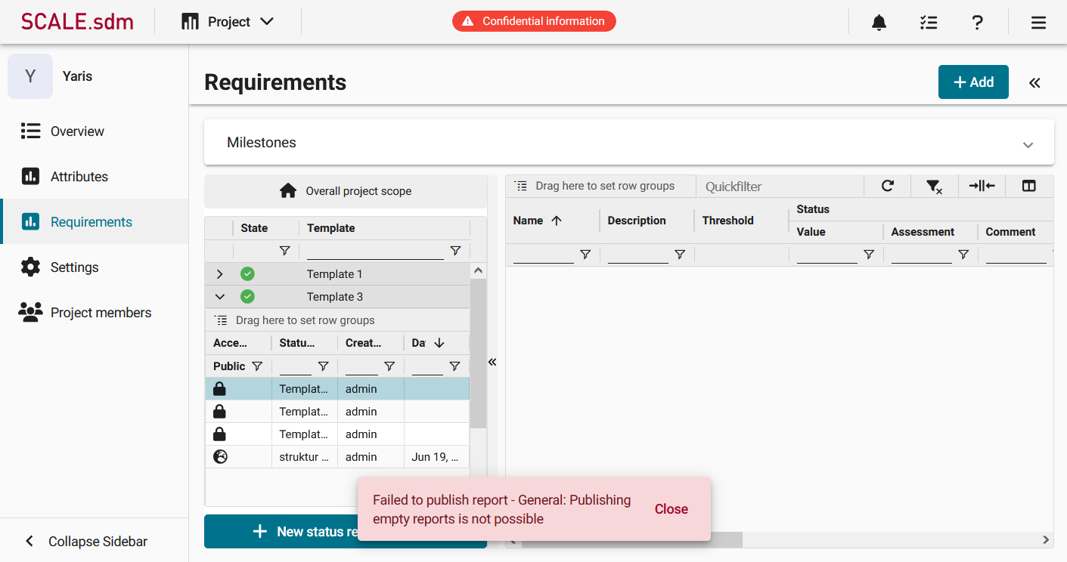Click the Confidential information badge
Screen dimensions: 1067x562
click(x=534, y=21)
